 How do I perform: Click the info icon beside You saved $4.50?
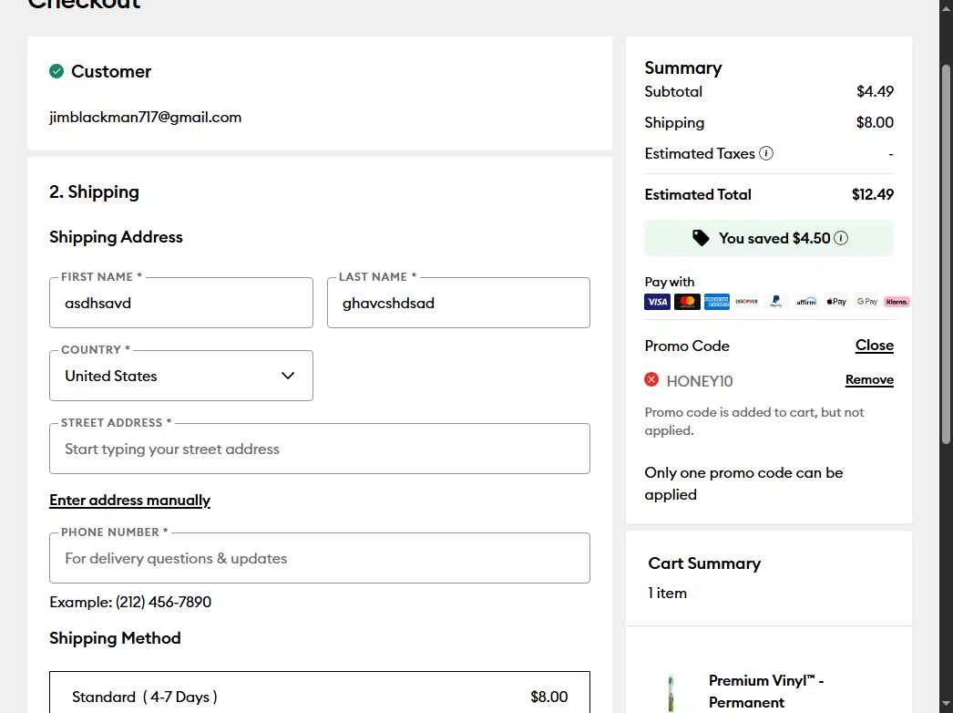point(841,238)
